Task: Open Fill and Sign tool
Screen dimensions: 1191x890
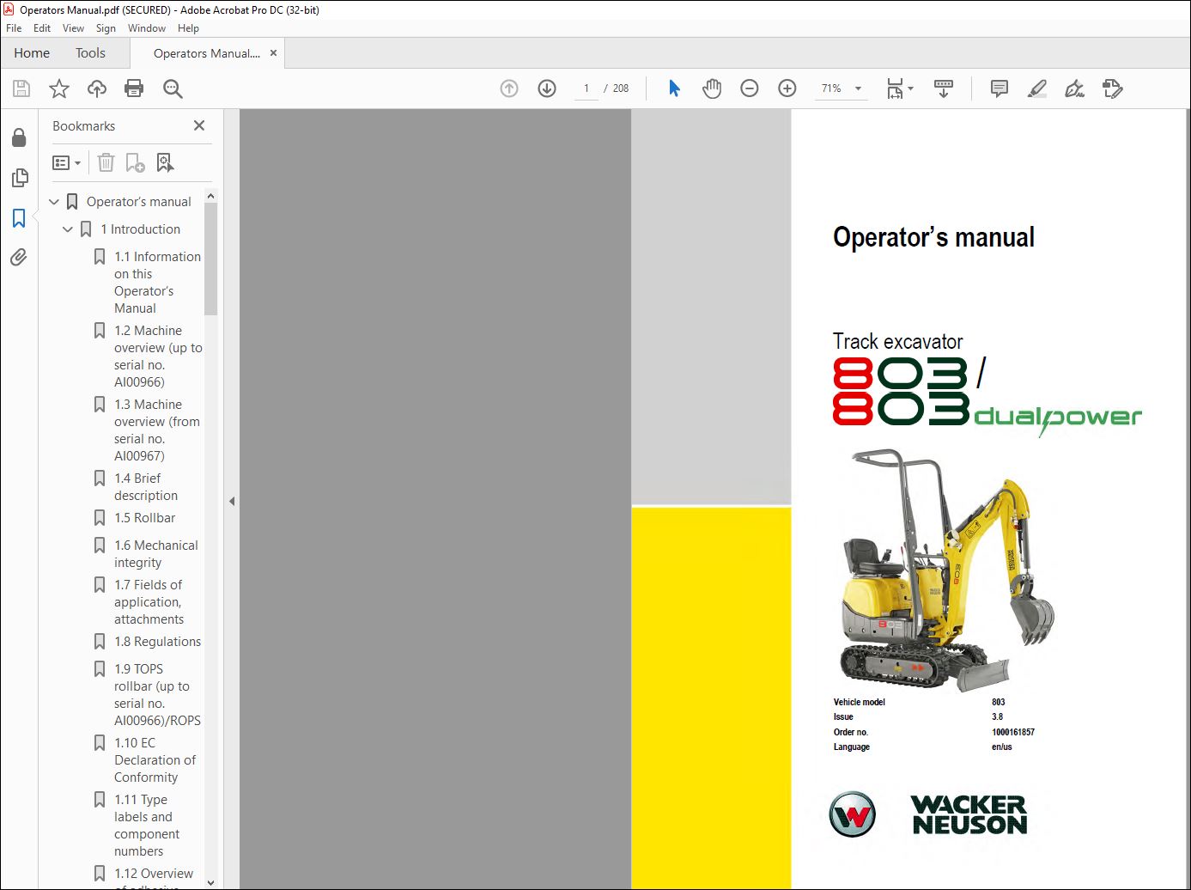Action: [1074, 88]
